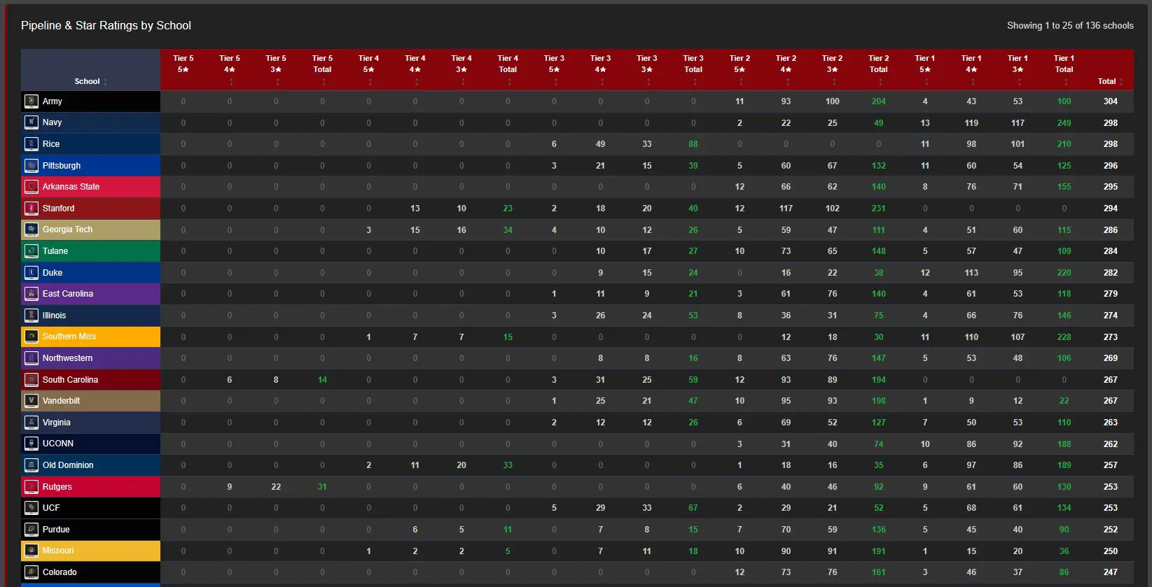Click the Pittsburgh team logo icon

pyautogui.click(x=32, y=166)
